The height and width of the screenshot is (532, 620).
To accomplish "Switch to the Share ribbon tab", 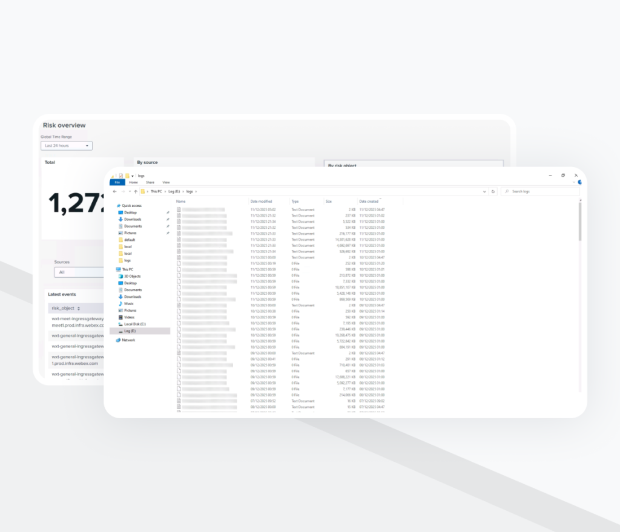I will pyautogui.click(x=150, y=183).
